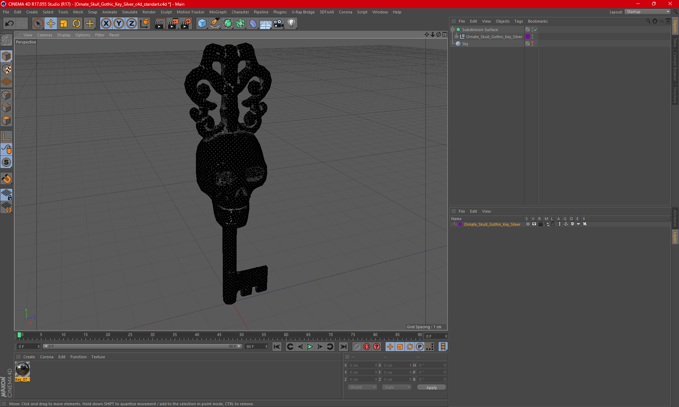Open the MoGraph menu
Image resolution: width=679 pixels, height=407 pixels.
[218, 12]
